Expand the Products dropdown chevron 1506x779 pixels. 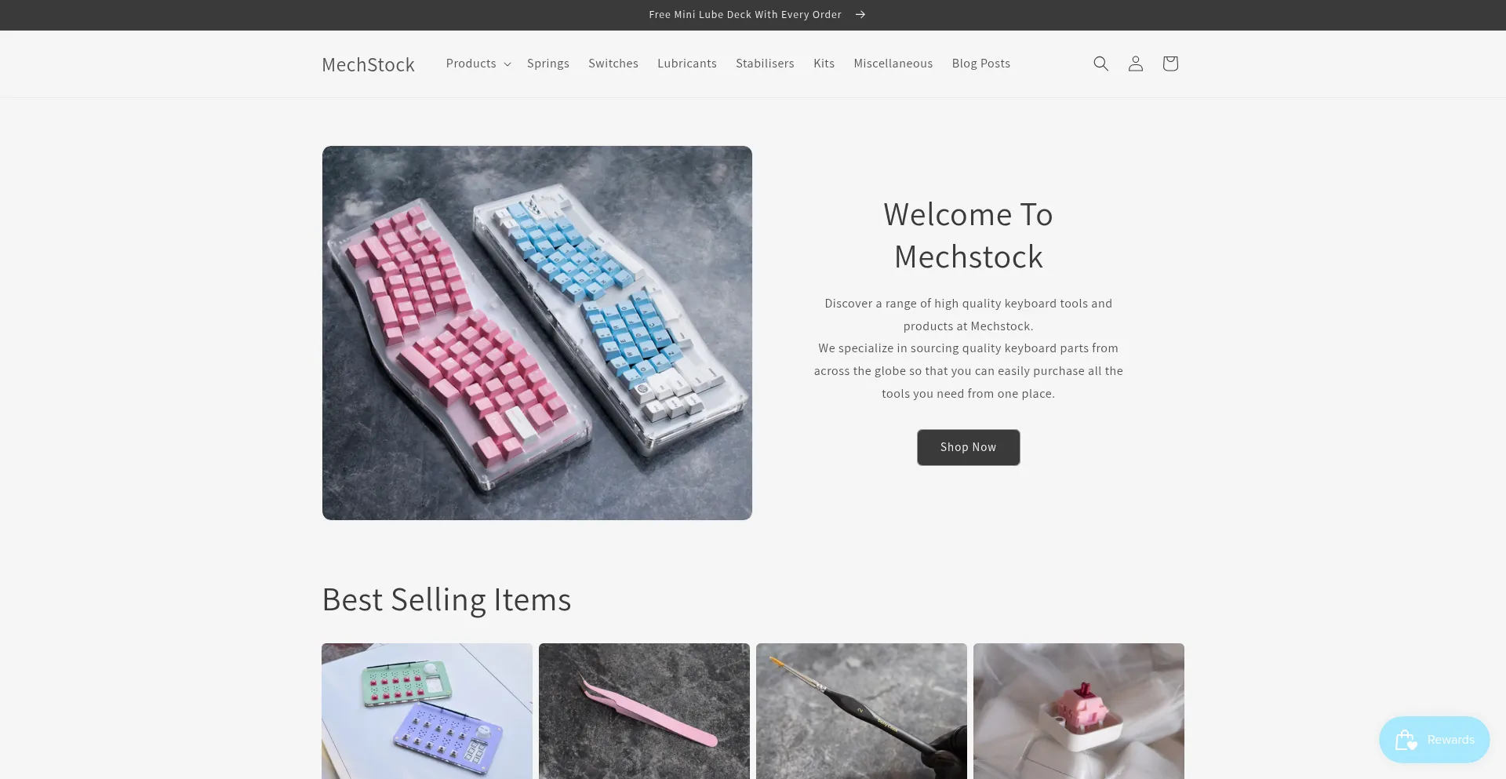pyautogui.click(x=507, y=64)
